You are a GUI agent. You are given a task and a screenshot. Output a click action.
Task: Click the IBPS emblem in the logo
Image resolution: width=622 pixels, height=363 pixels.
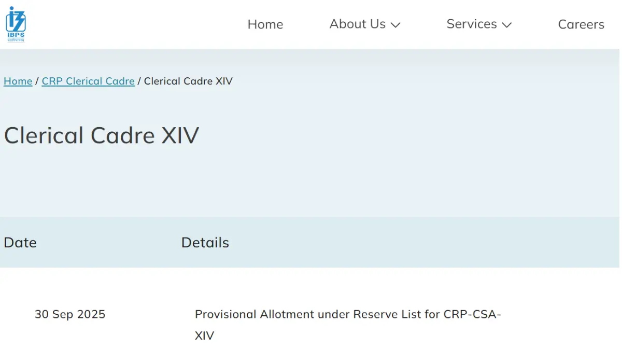pos(16,18)
